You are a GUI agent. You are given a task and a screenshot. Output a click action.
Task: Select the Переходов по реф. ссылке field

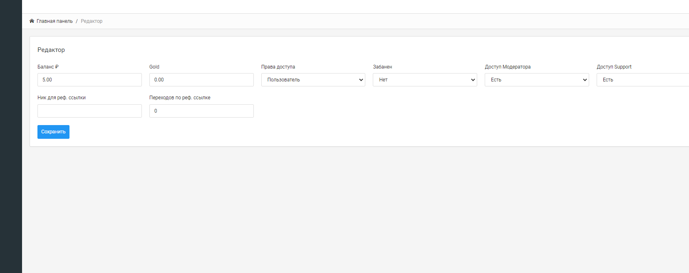click(x=201, y=111)
